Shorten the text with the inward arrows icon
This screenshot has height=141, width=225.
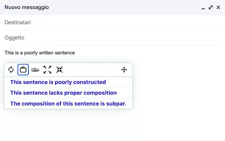coord(59,70)
